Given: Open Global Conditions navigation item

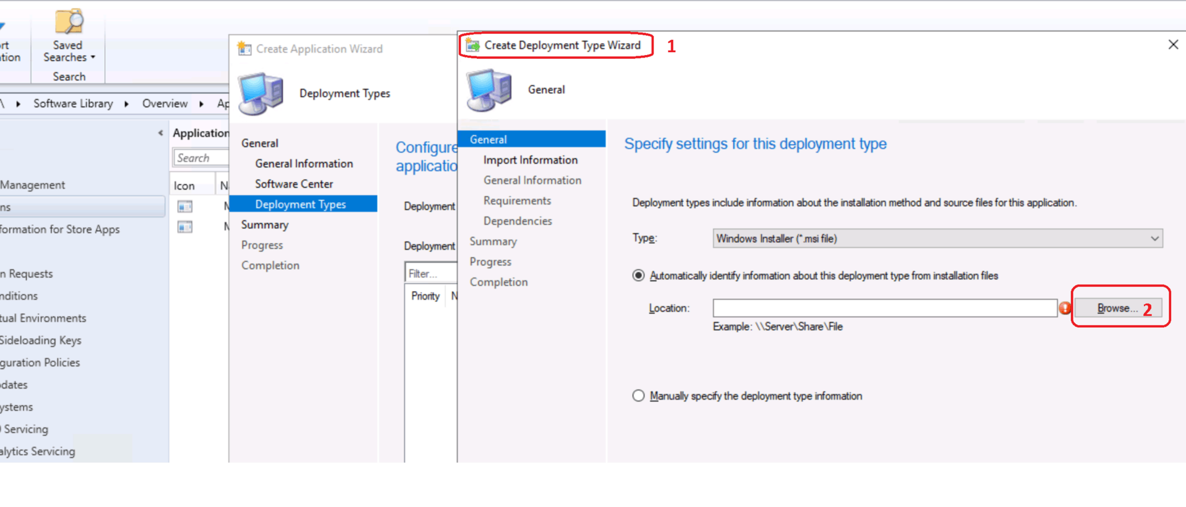Looking at the screenshot, I should tap(18, 296).
